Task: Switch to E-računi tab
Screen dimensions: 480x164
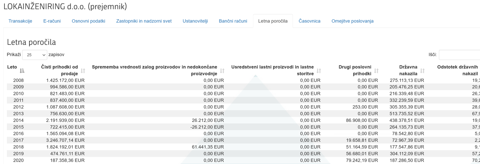Action: pos(52,21)
